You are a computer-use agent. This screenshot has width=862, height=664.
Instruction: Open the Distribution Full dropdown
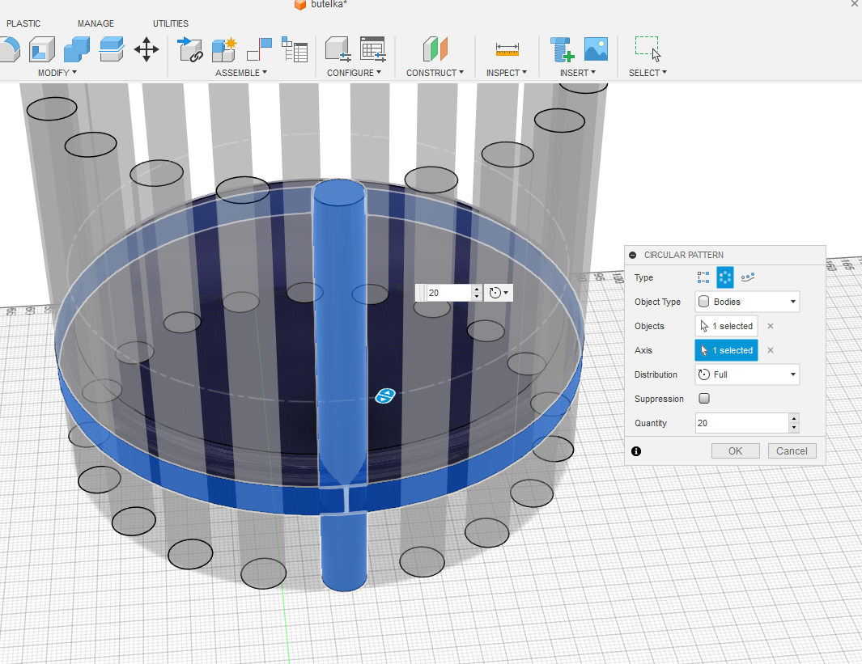[747, 374]
